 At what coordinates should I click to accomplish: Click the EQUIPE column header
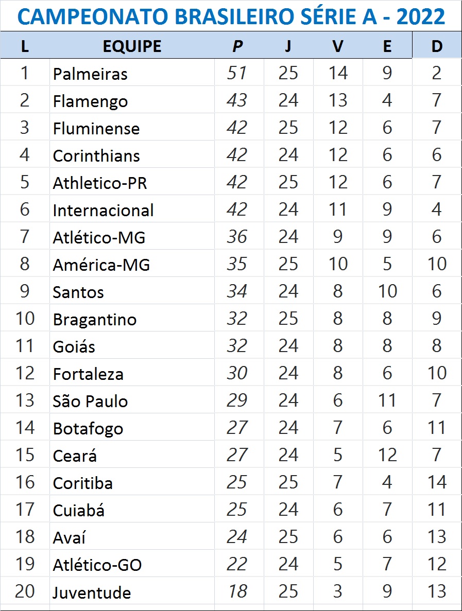(132, 46)
